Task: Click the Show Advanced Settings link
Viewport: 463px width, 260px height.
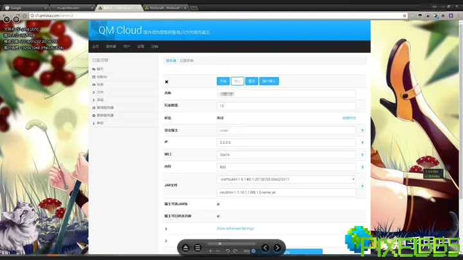Action: click(235, 229)
